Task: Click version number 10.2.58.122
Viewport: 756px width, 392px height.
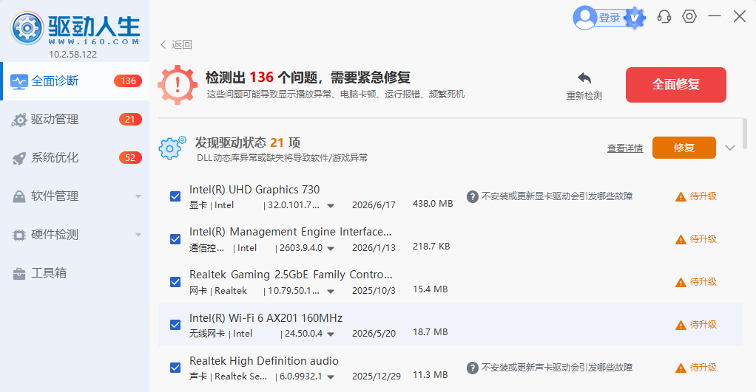Action: click(72, 55)
